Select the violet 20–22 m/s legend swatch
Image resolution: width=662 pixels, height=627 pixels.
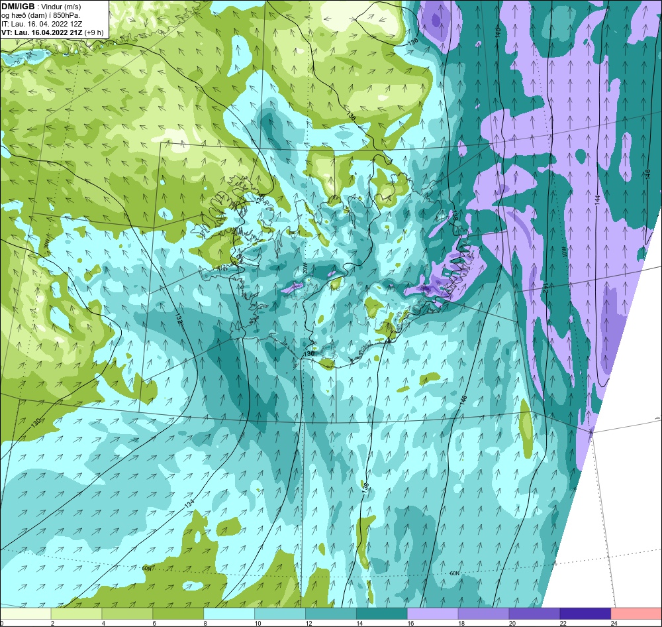(x=534, y=613)
